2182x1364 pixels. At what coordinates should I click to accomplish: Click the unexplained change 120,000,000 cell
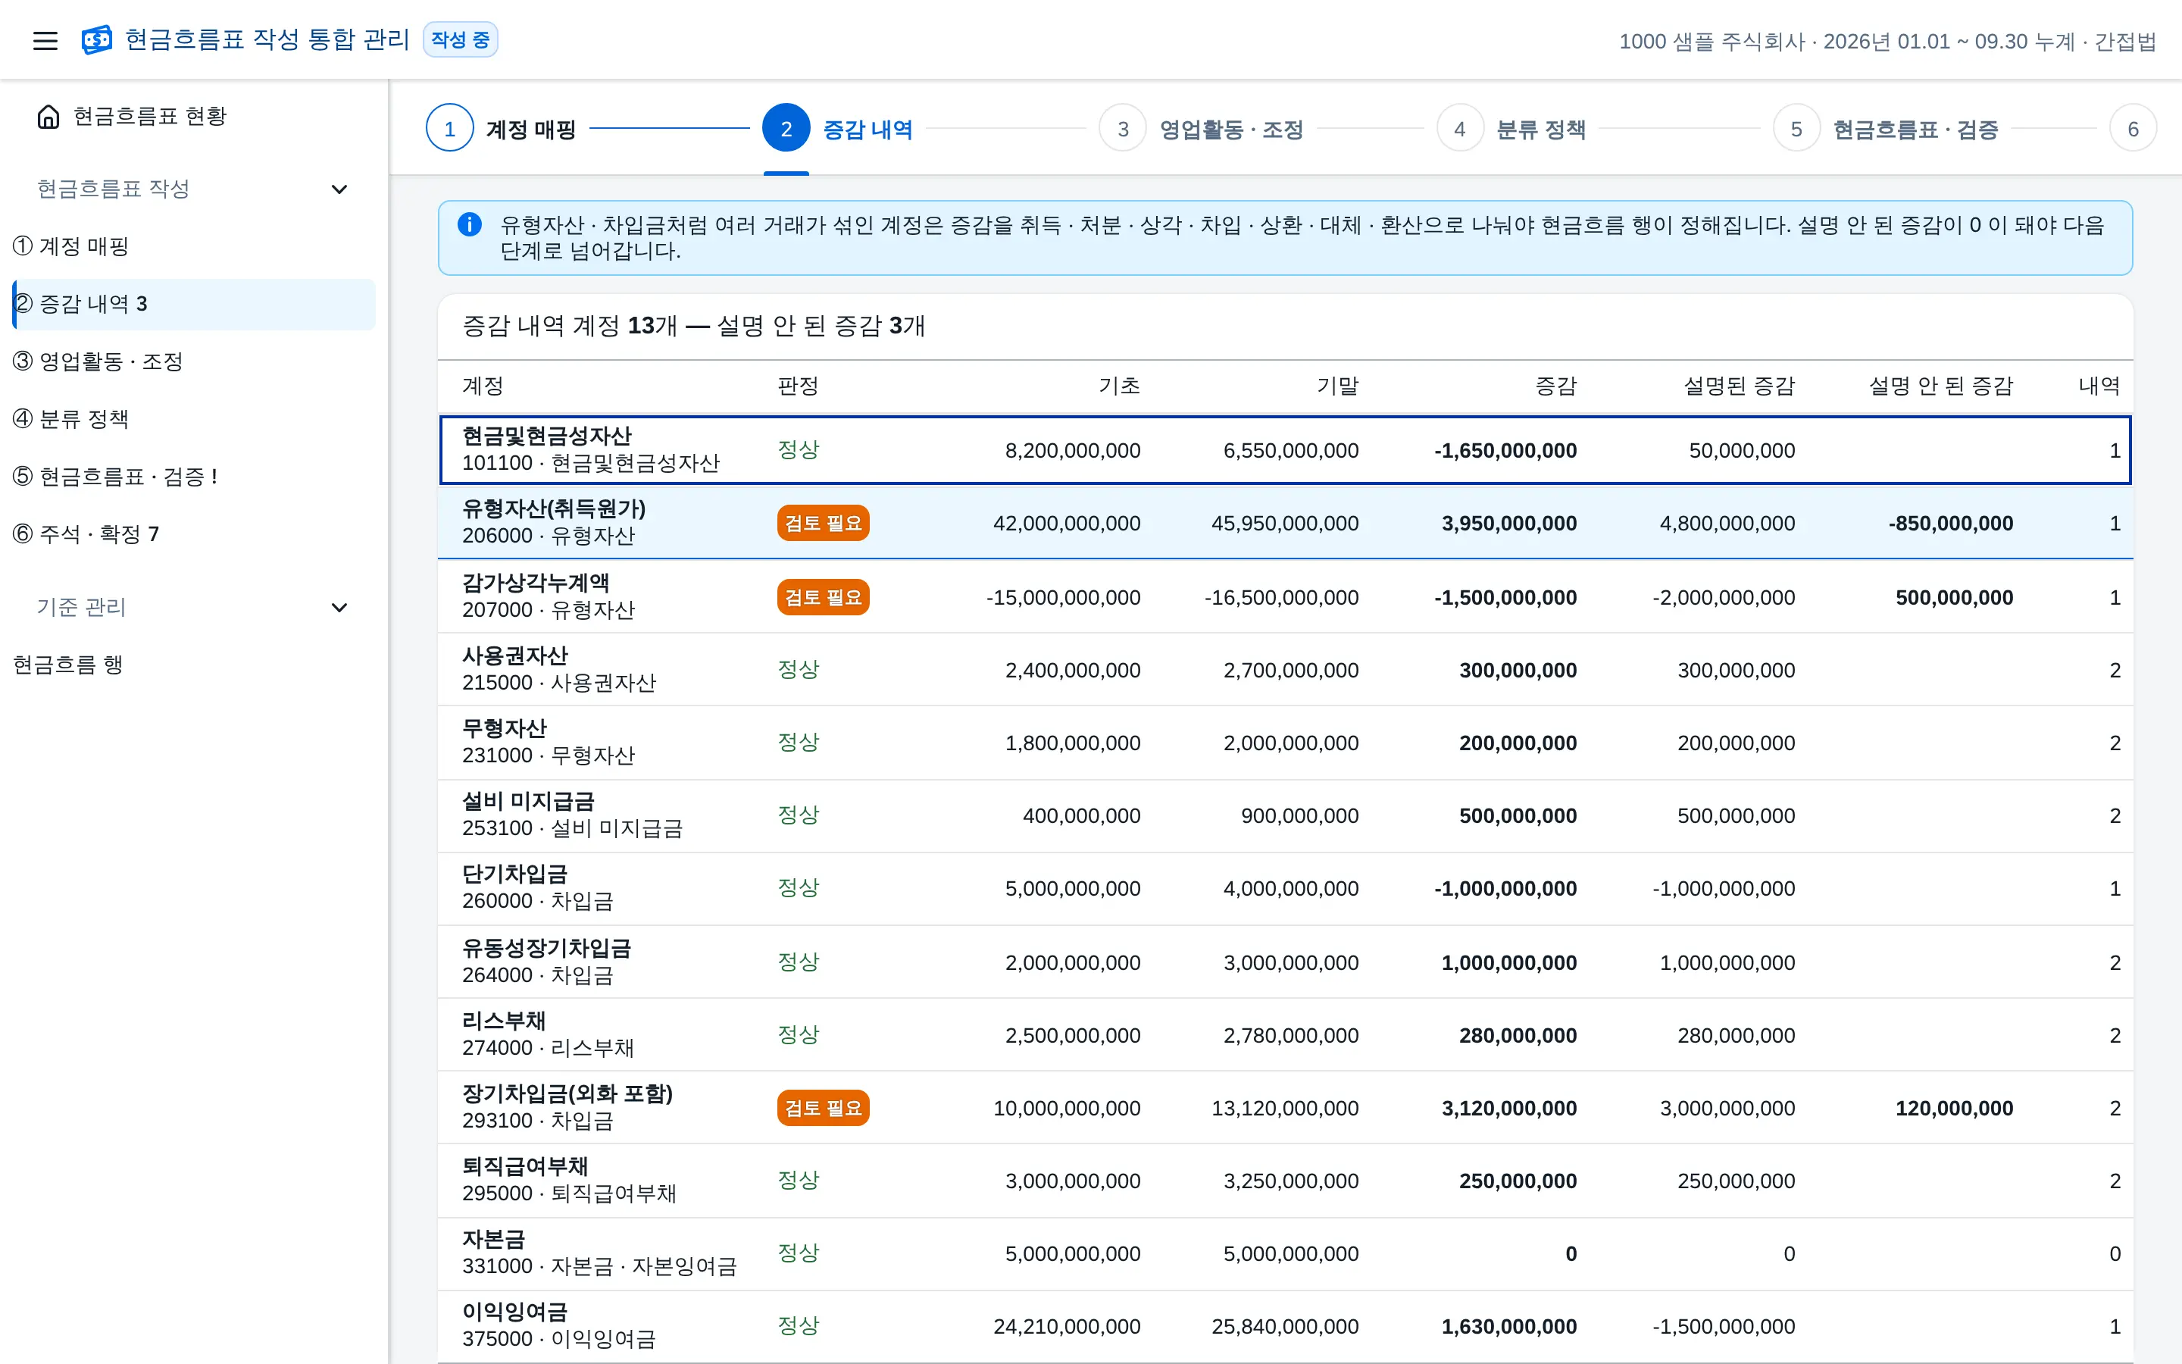[1954, 1108]
